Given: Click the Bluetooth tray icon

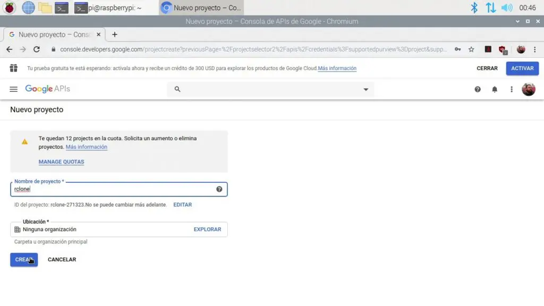Looking at the screenshot, I should pyautogui.click(x=474, y=7).
